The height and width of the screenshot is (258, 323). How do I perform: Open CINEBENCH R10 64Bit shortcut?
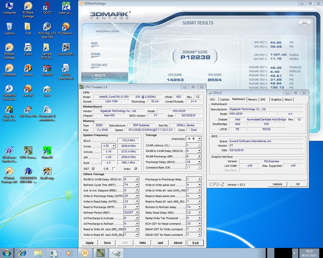28,175
